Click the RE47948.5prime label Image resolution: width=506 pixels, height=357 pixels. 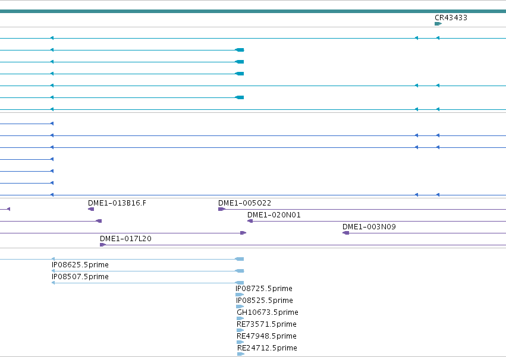(266, 336)
